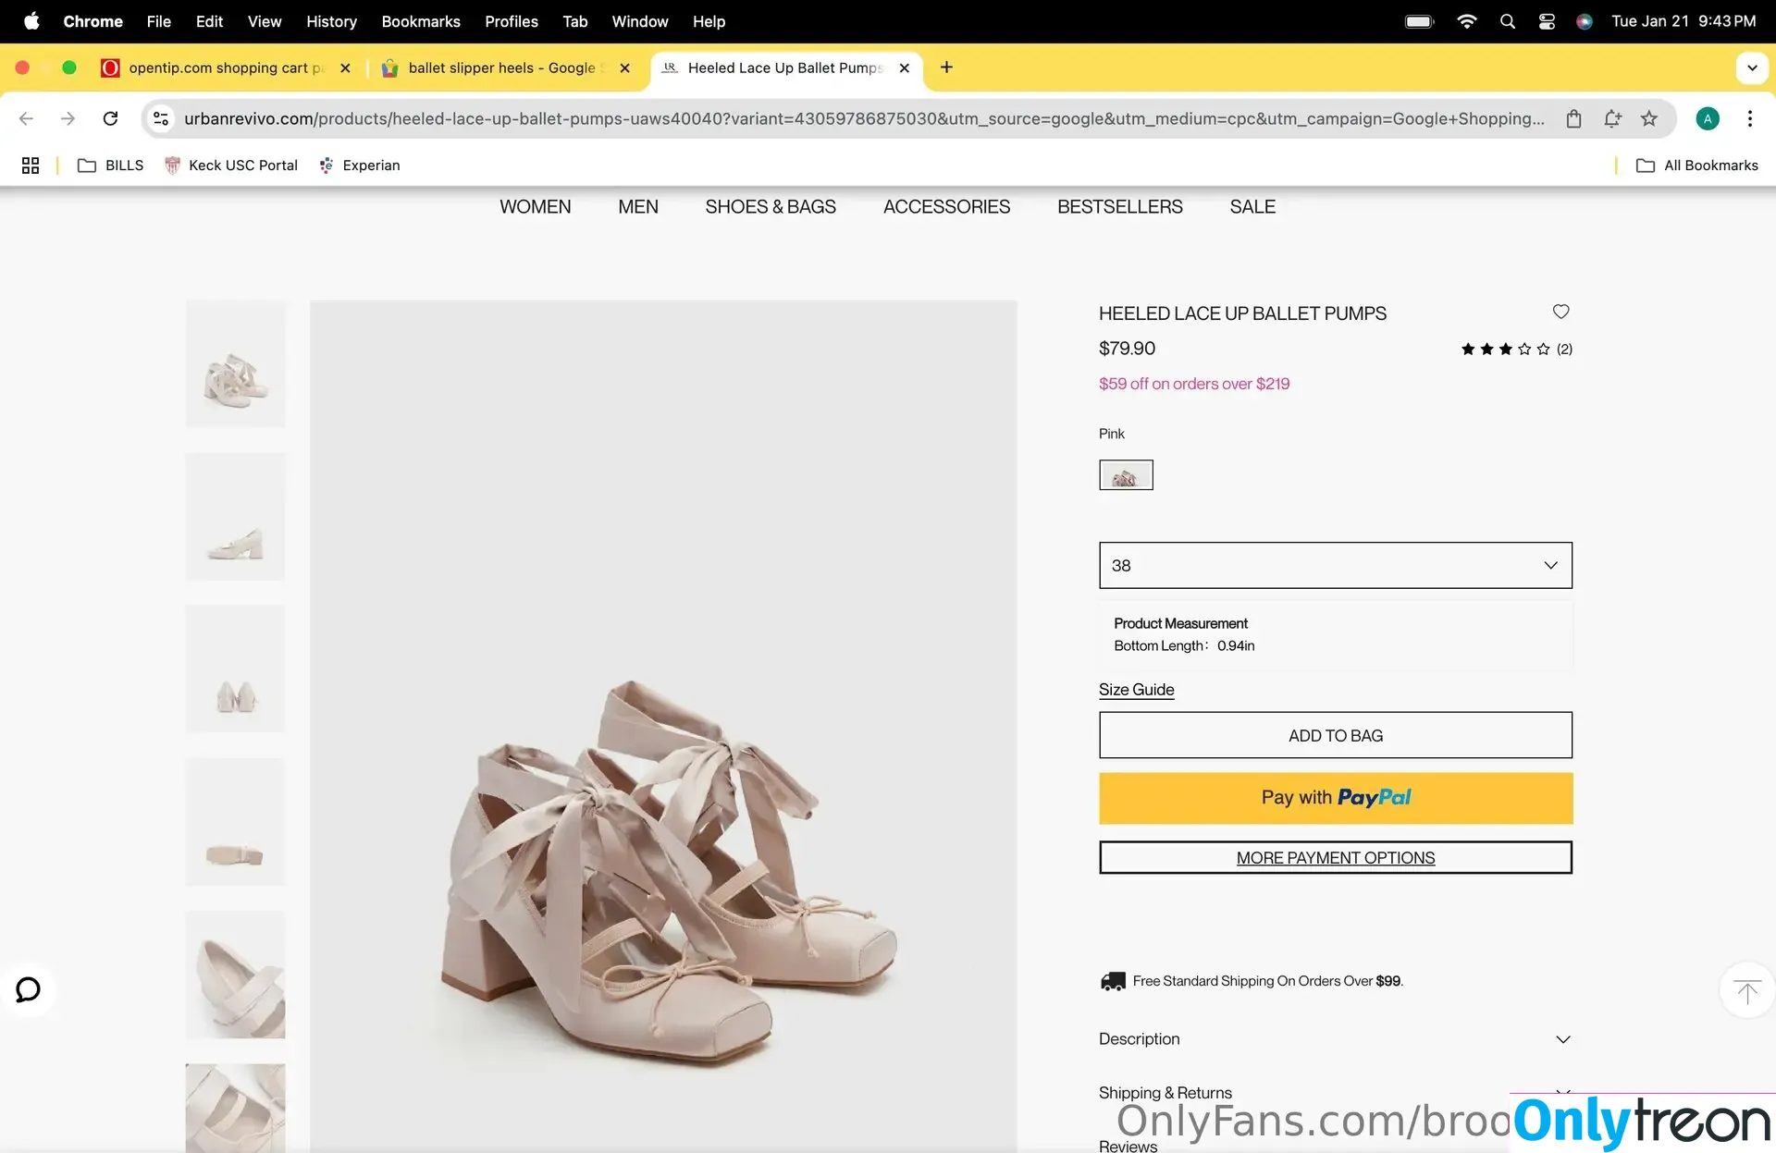Select first thumbnail of shoes with bows
This screenshot has height=1153, width=1776.
point(235,363)
